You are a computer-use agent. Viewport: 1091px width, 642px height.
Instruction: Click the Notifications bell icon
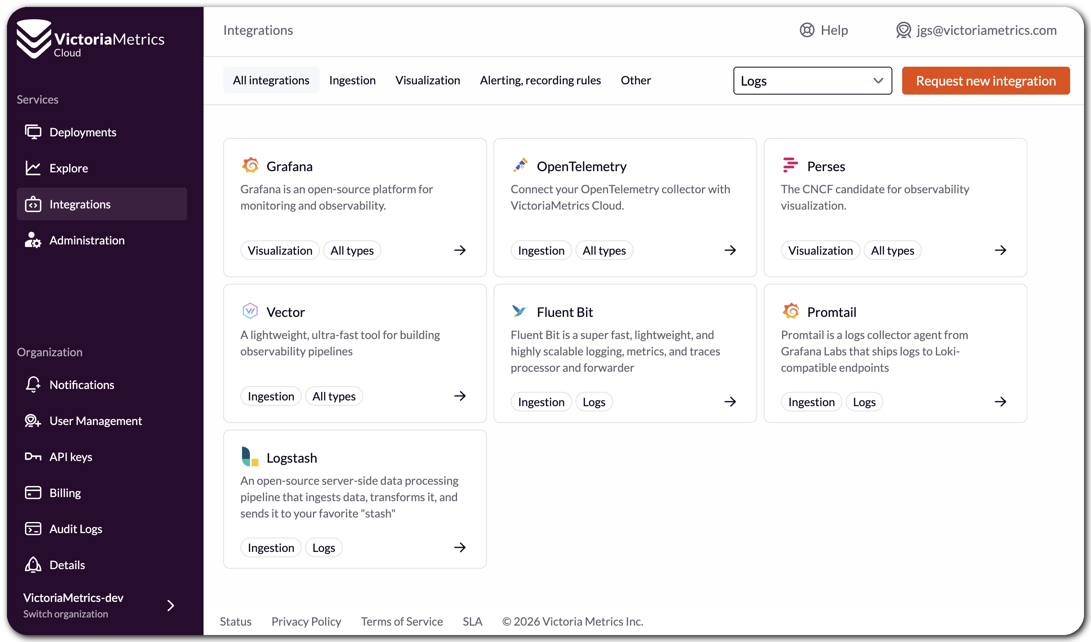pos(33,384)
